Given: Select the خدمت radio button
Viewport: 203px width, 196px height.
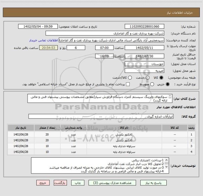Looking at the screenshot, I should click(x=148, y=78).
